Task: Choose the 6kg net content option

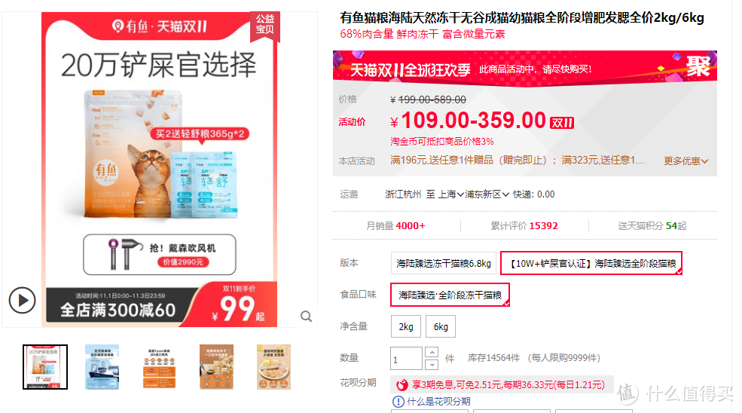Action: [441, 326]
